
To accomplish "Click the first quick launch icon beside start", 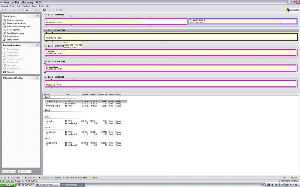I will point(19,185).
